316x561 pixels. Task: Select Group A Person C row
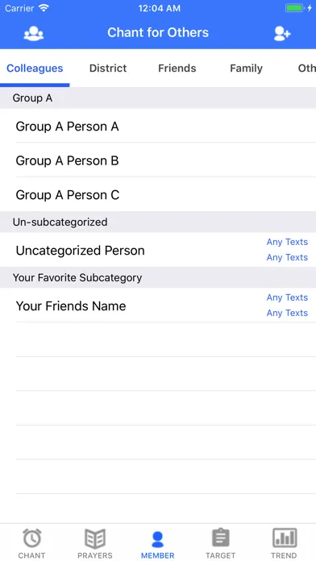coord(158,194)
